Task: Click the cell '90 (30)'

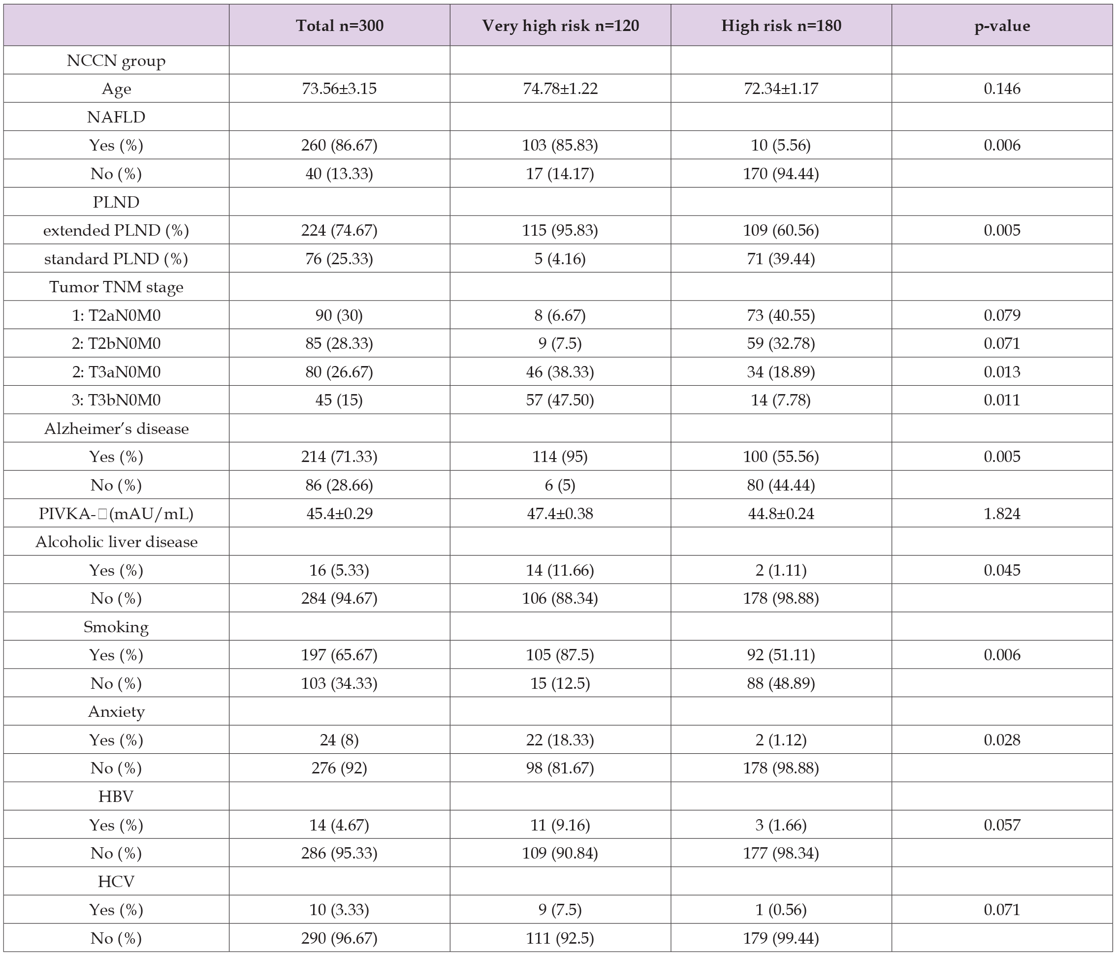Action: (x=340, y=315)
